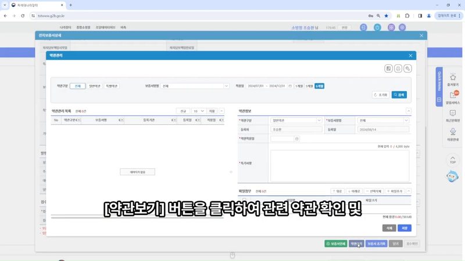The image size is (465, 261).
Task: Click the 아래로 move-down file button
Action: pyautogui.click(x=355, y=191)
